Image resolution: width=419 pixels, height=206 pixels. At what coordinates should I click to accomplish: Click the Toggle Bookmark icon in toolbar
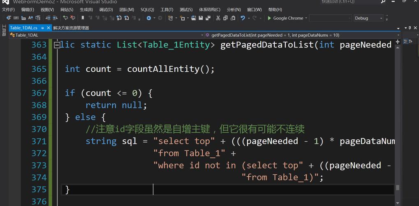coord(83,18)
